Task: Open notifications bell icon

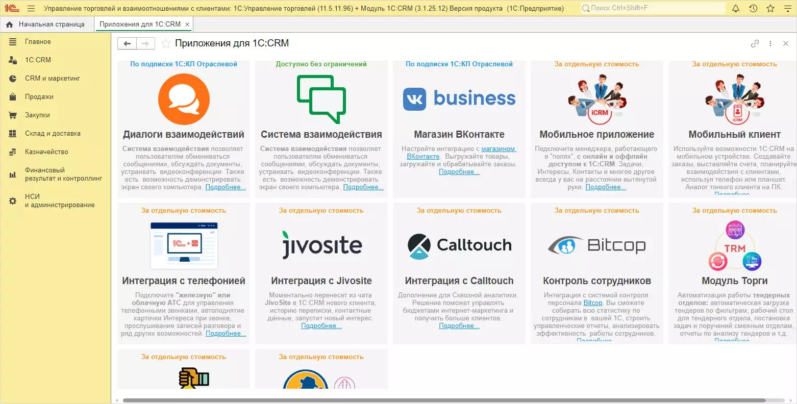Action: click(x=736, y=8)
